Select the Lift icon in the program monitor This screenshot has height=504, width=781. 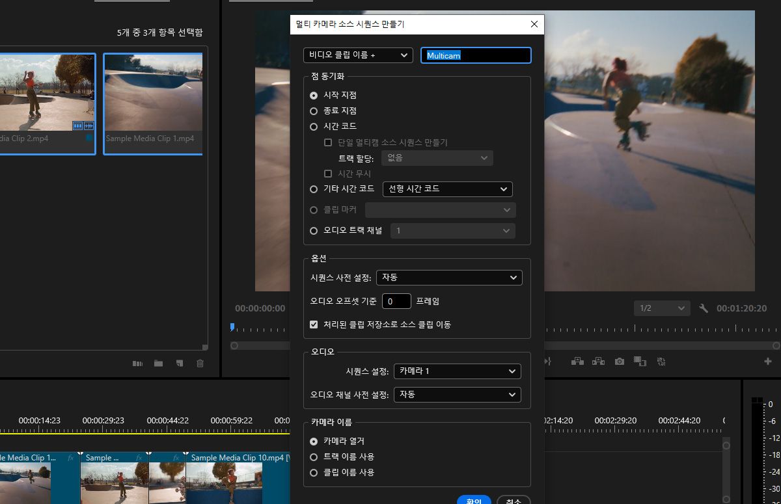coord(577,362)
